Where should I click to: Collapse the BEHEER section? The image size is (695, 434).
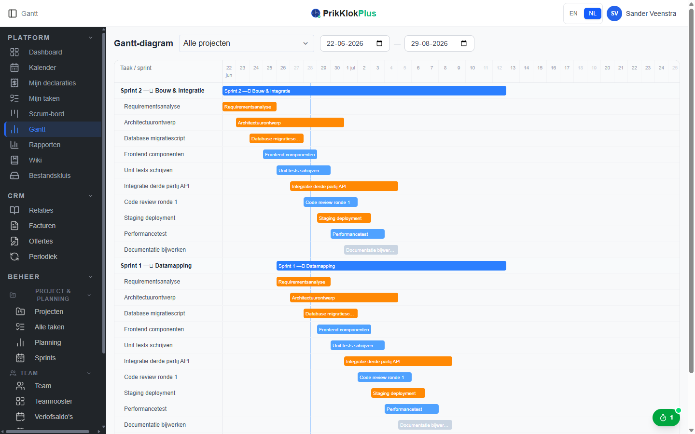91,277
